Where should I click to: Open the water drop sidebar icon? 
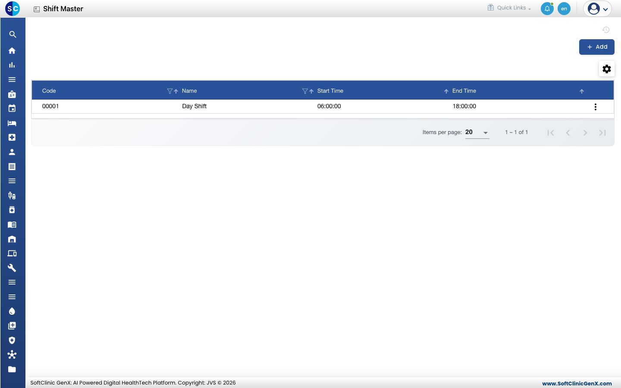[12, 311]
